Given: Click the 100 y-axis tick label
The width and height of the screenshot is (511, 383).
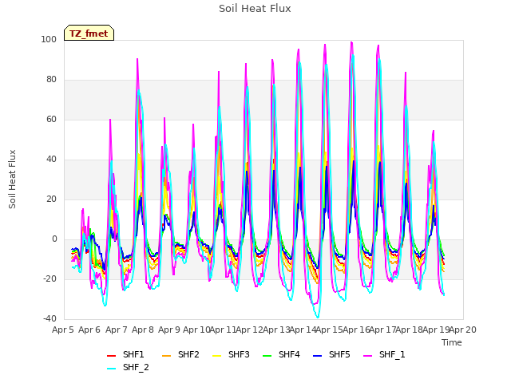Looking at the screenshot, I should [x=49, y=39].
